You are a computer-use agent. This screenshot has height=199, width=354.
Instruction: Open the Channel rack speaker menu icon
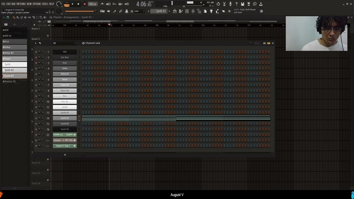click(83, 43)
